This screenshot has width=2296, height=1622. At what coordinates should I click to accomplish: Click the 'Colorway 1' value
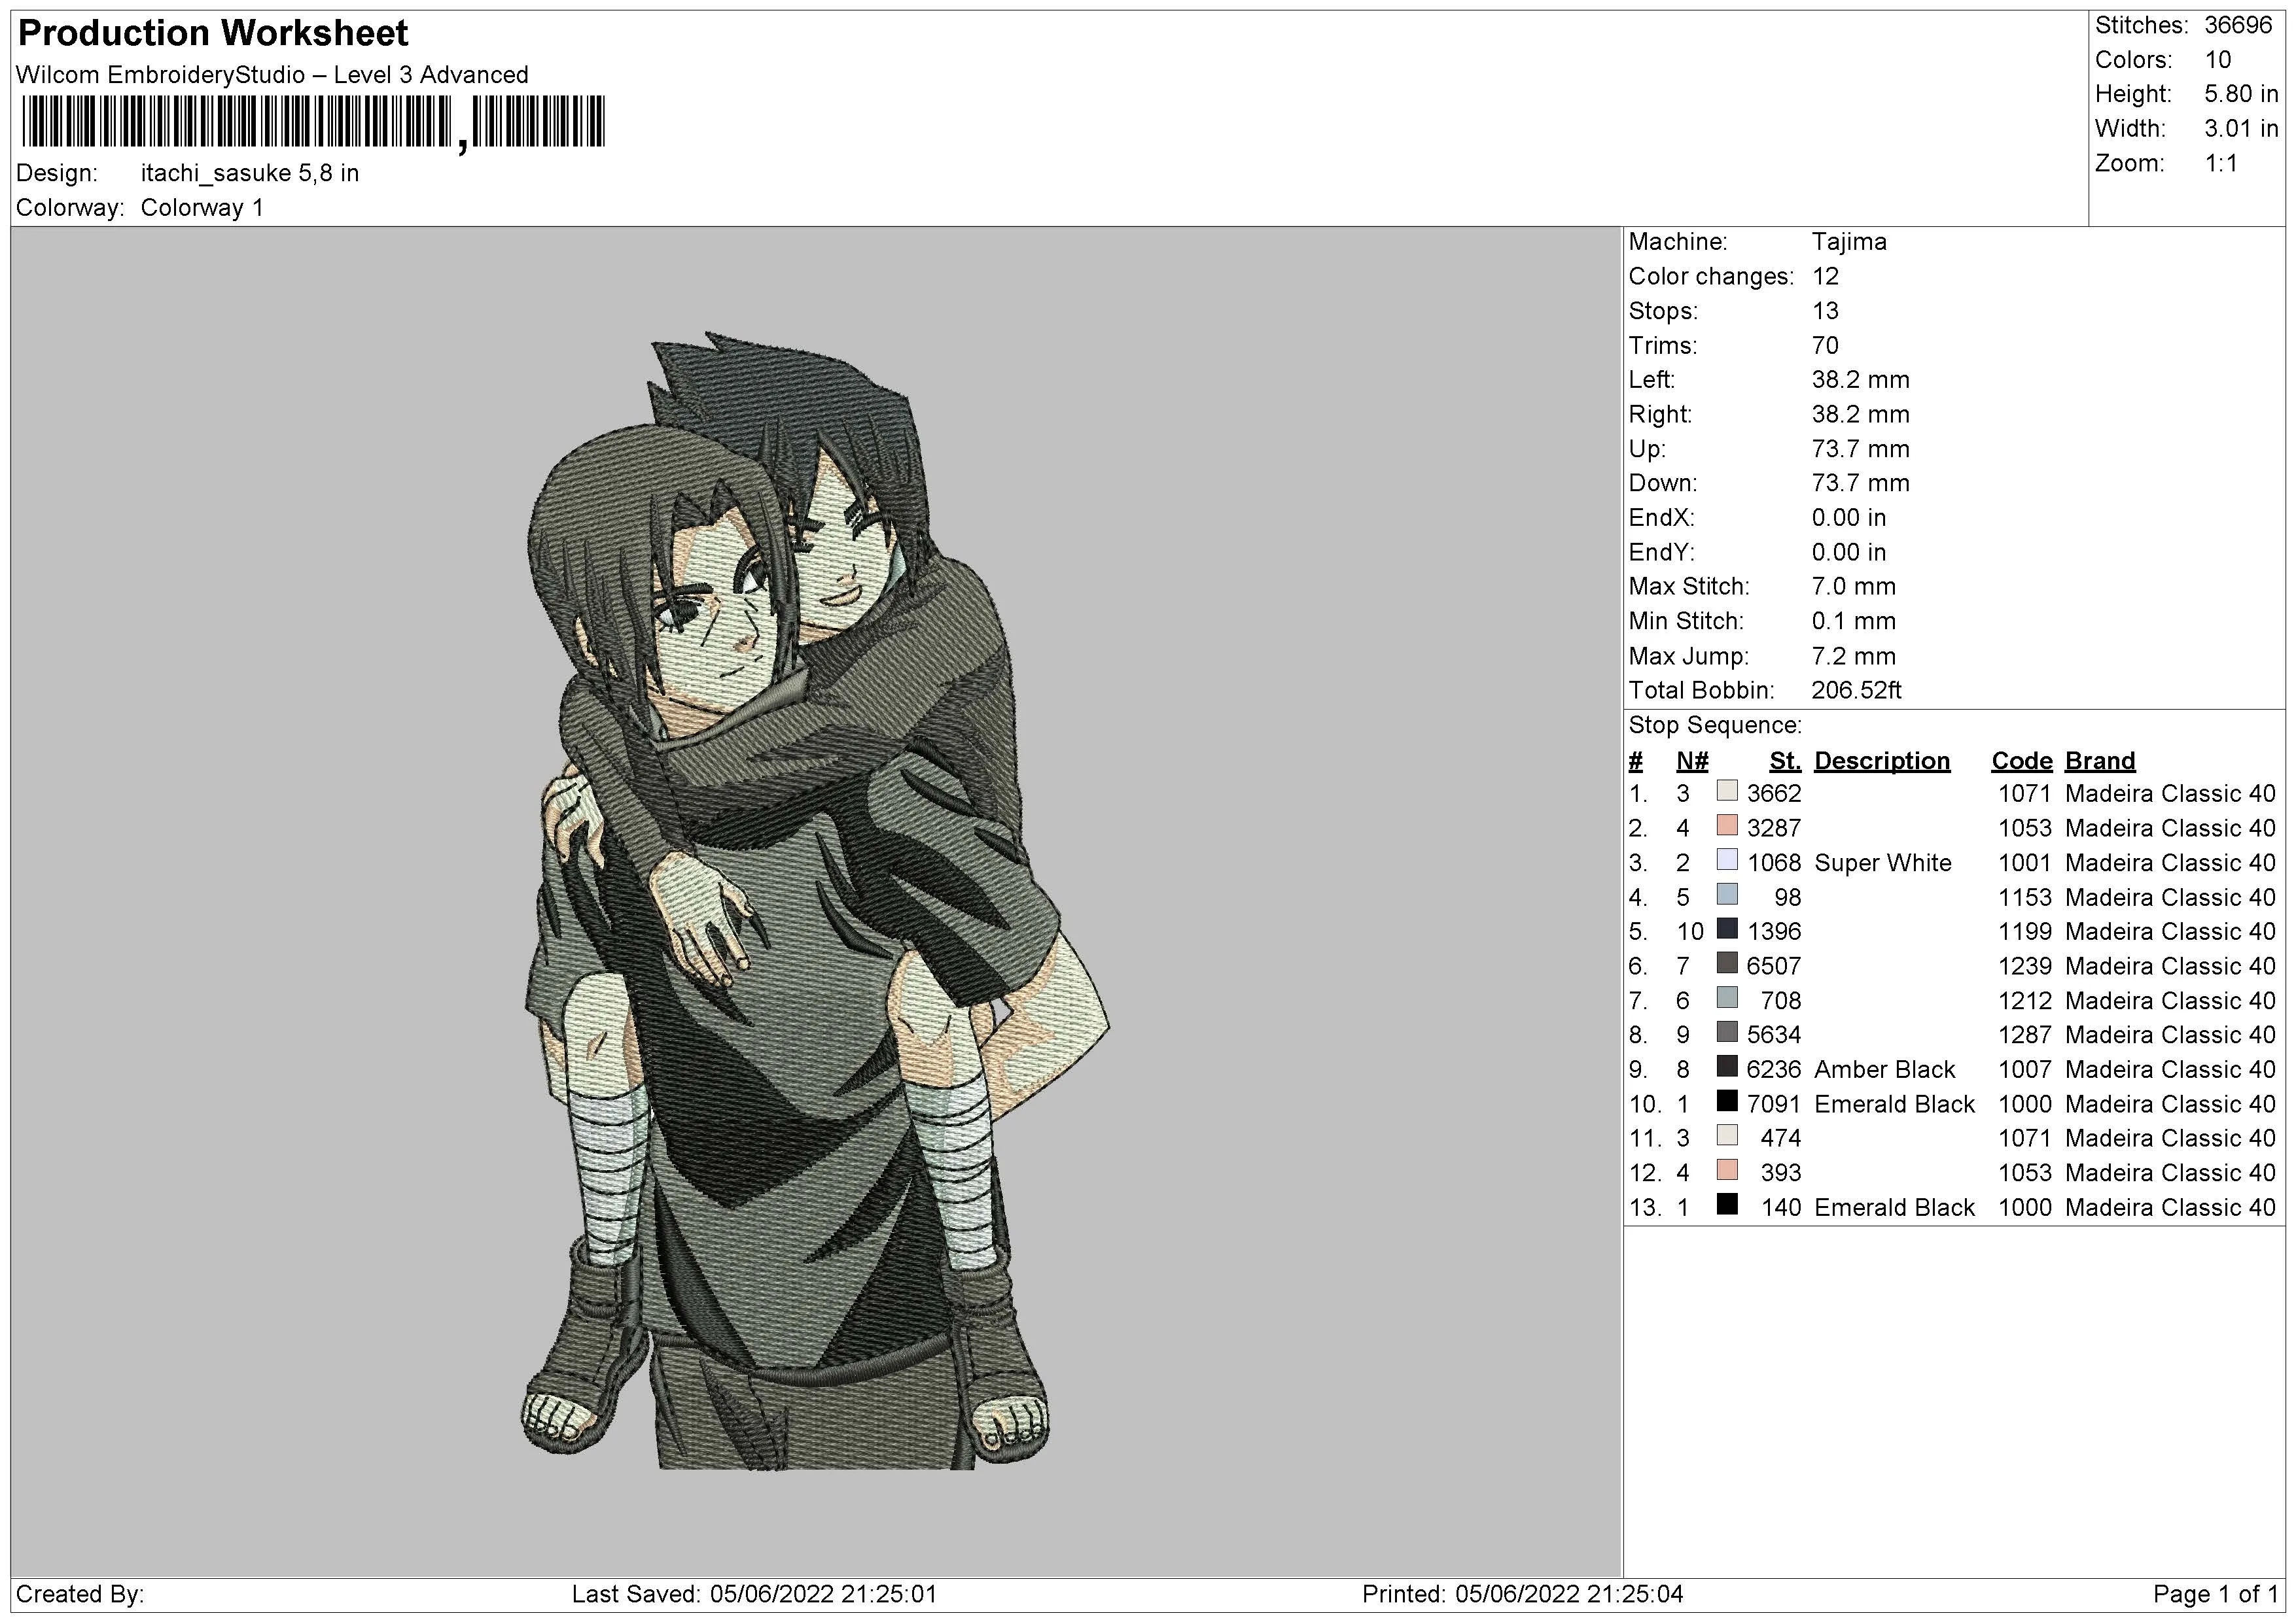(202, 208)
